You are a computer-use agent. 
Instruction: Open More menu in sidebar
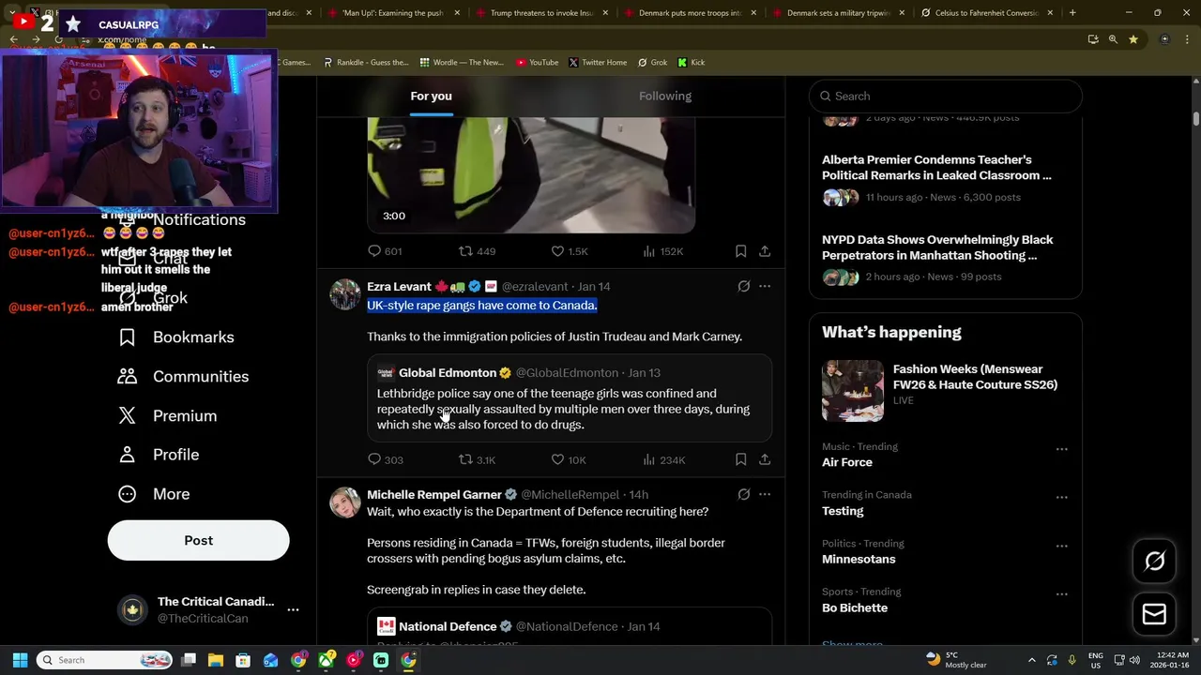pos(153,494)
